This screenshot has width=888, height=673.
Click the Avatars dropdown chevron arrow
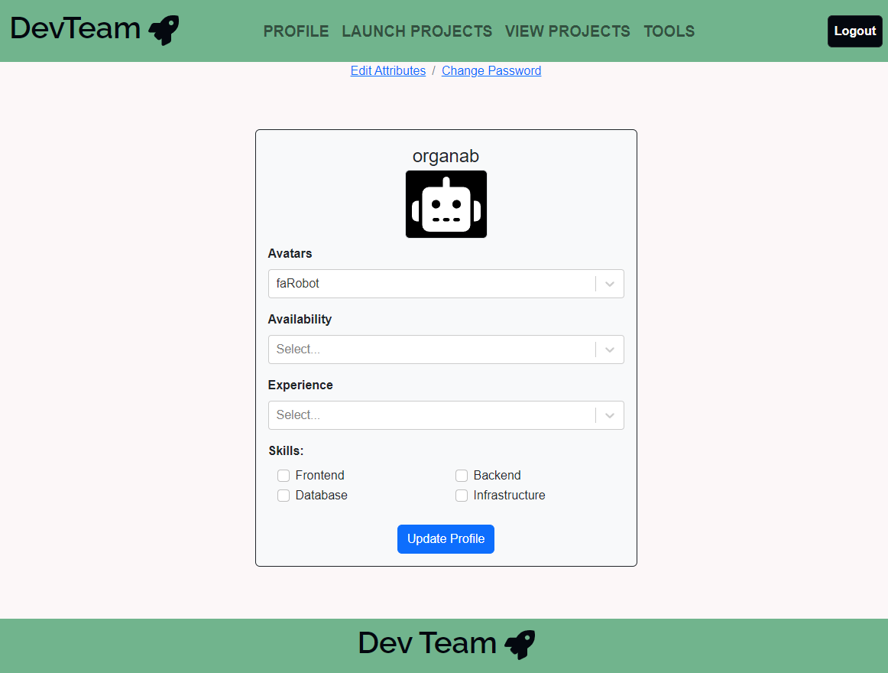[x=609, y=283]
